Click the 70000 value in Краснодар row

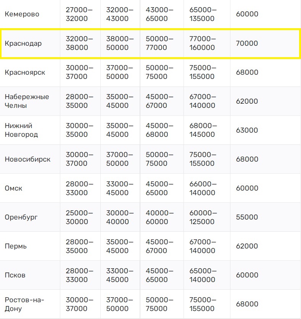(x=247, y=43)
